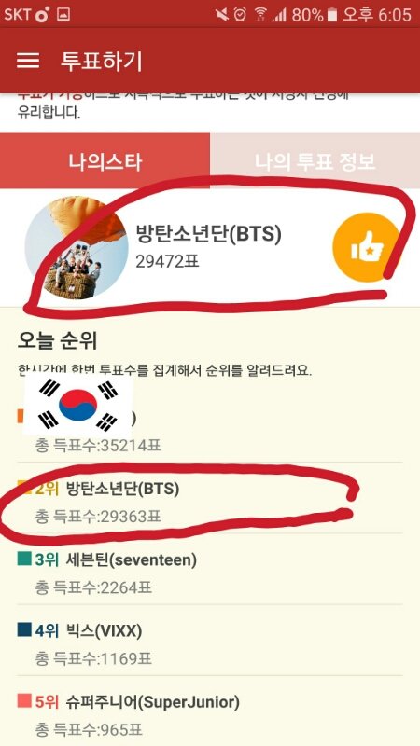This screenshot has height=746, width=420.
Task: Tap the signal strength bars icon
Action: coord(279,15)
